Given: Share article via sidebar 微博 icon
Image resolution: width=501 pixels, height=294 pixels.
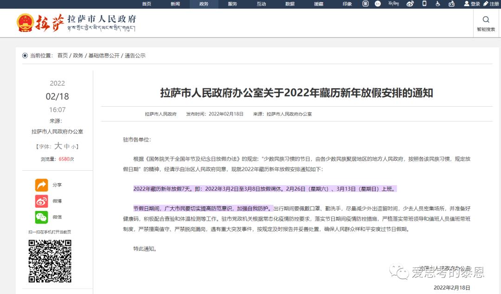Looking at the screenshot, I should [x=41, y=201].
